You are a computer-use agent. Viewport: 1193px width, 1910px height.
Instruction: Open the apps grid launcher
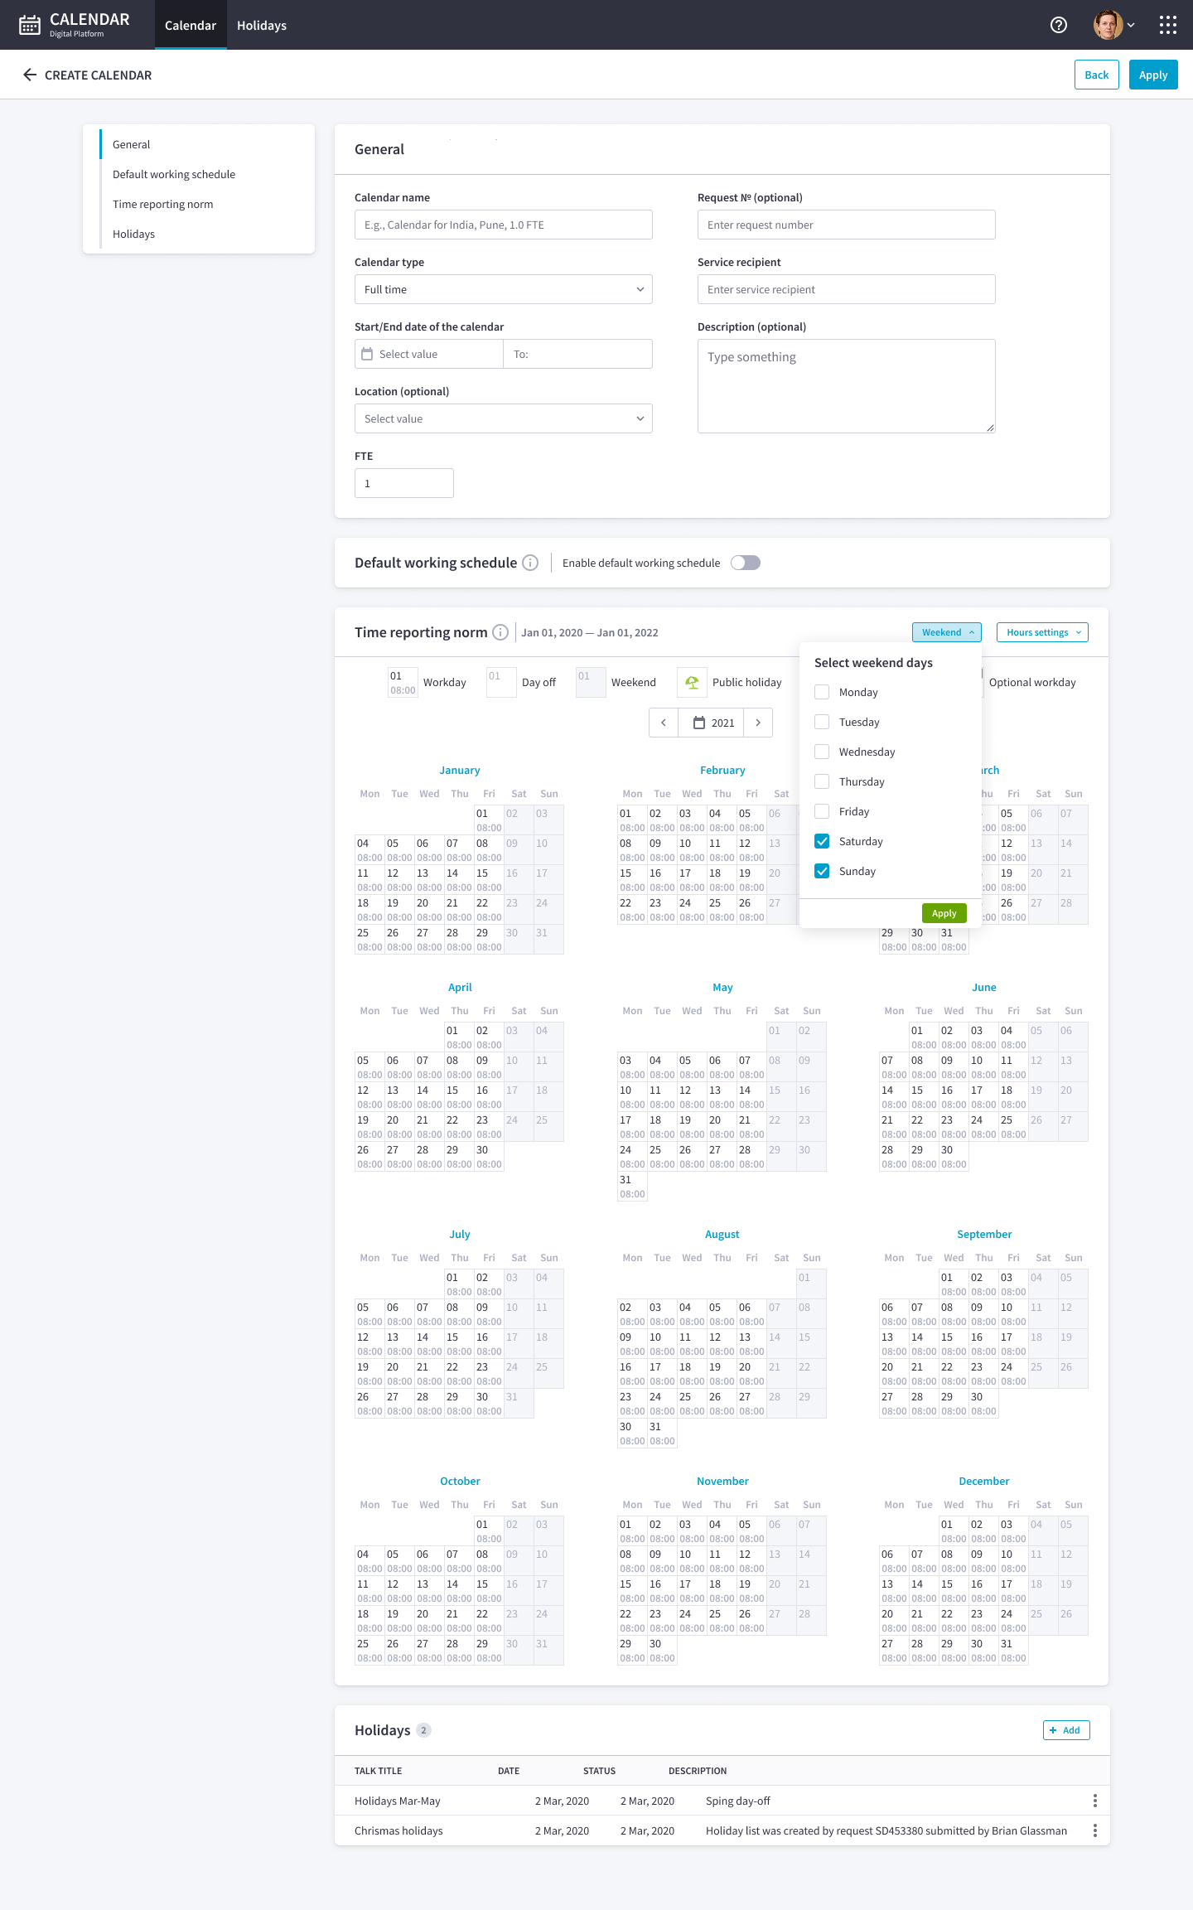1167,25
